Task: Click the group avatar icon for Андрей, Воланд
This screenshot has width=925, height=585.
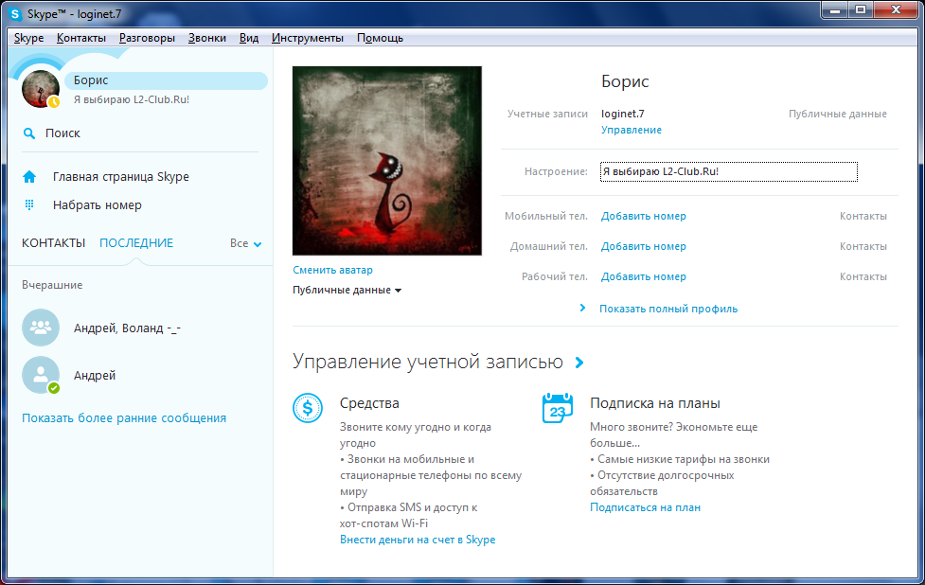Action: click(41, 328)
